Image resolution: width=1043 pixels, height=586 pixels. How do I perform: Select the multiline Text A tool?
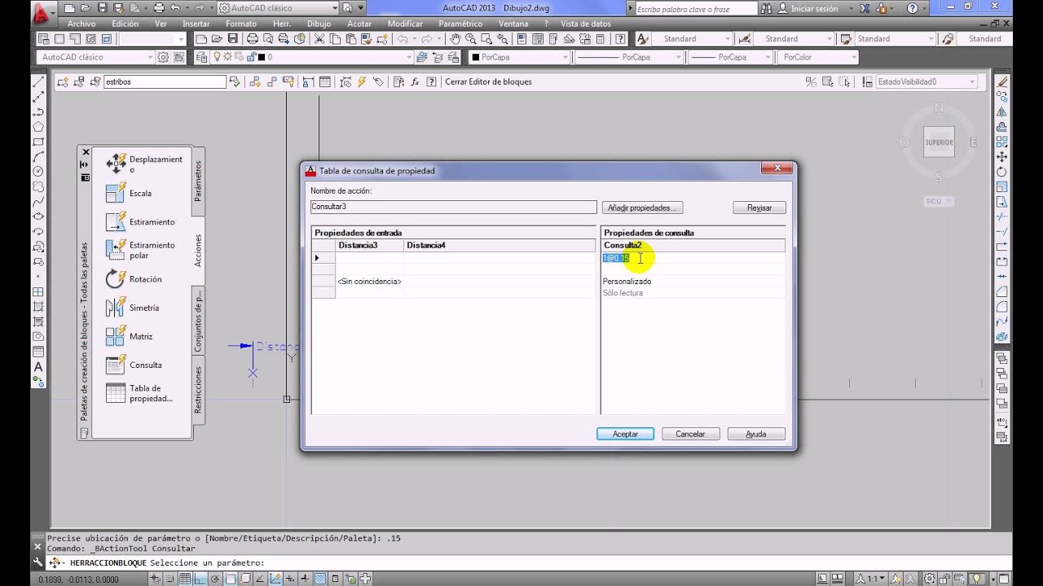tap(38, 366)
